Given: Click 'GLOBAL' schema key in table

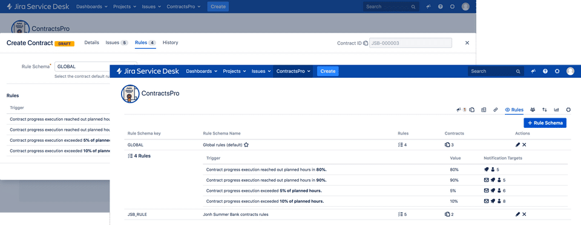Looking at the screenshot, I should 135,145.
